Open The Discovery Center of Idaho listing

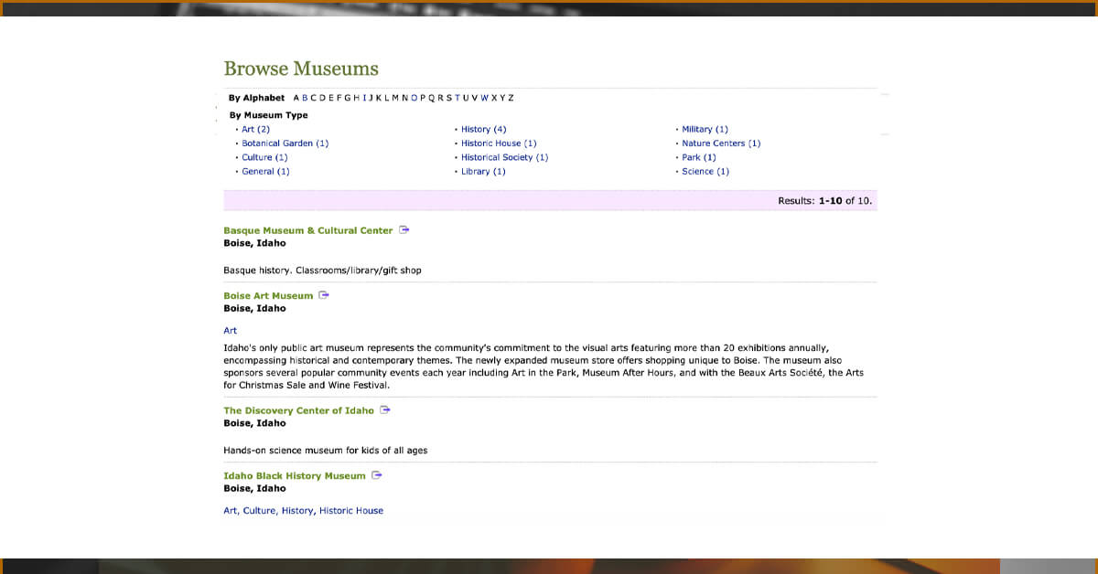pyautogui.click(x=298, y=410)
